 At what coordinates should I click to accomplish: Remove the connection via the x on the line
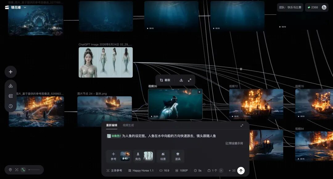pyautogui.click(x=241, y=69)
